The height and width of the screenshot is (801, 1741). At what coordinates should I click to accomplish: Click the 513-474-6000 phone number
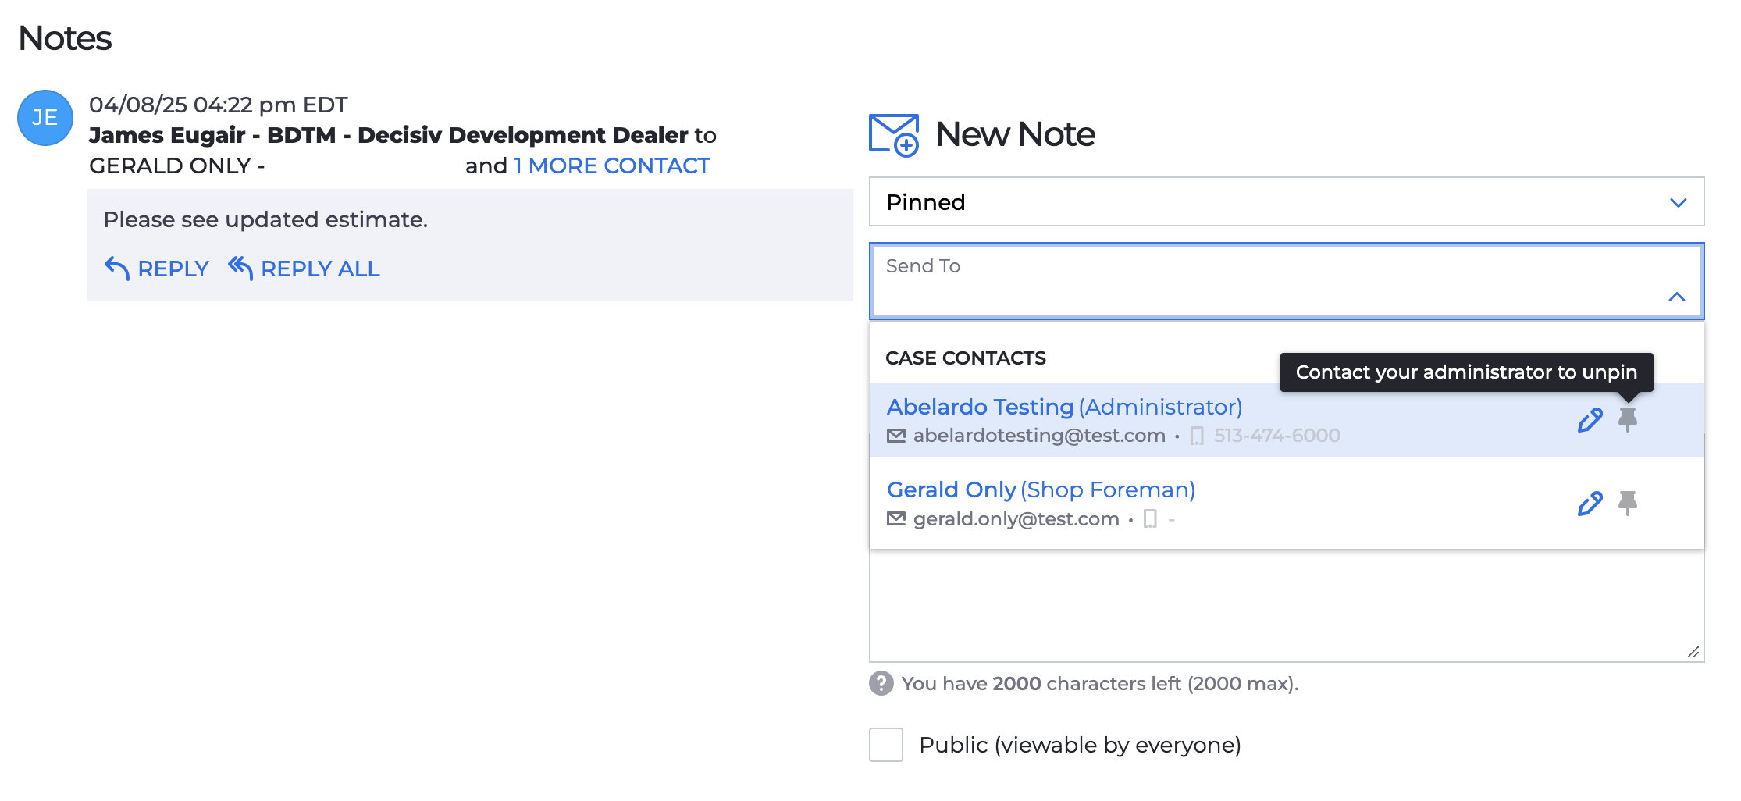point(1276,436)
